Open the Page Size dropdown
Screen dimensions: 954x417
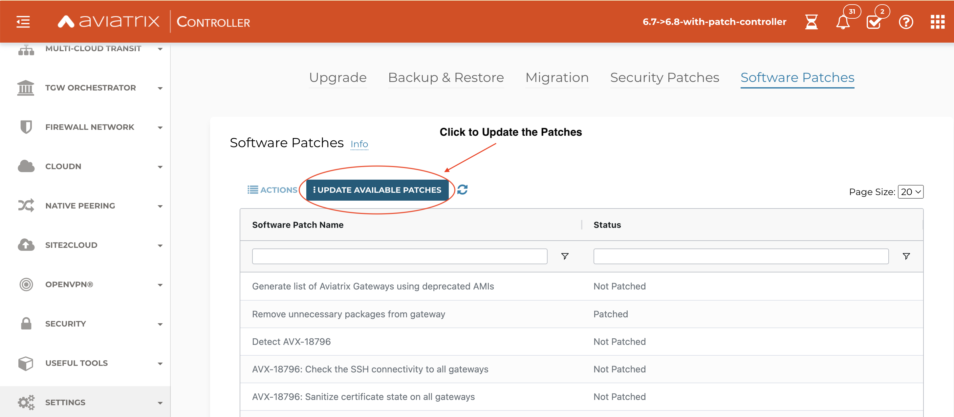[x=910, y=192]
